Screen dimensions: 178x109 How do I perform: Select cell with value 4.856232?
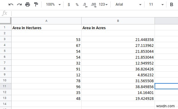coord(118,75)
